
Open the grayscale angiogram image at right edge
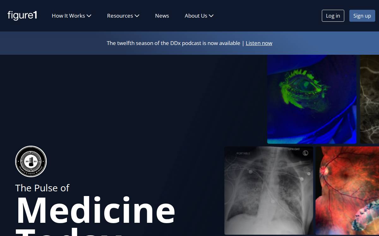[370, 99]
